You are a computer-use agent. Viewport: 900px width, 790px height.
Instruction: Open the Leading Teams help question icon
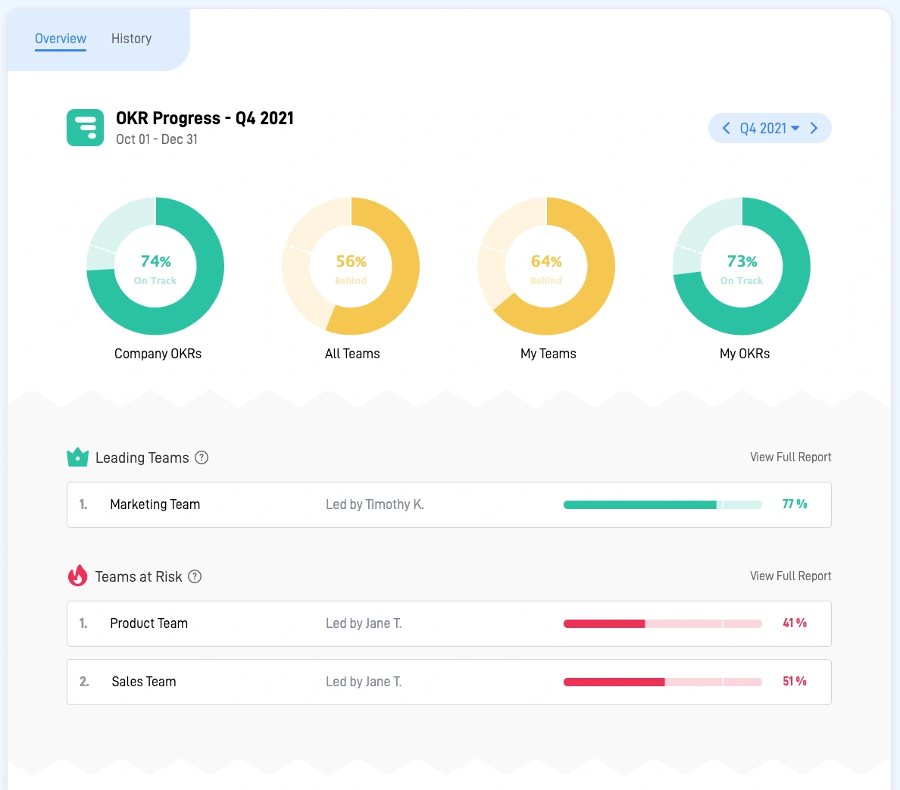(x=202, y=457)
